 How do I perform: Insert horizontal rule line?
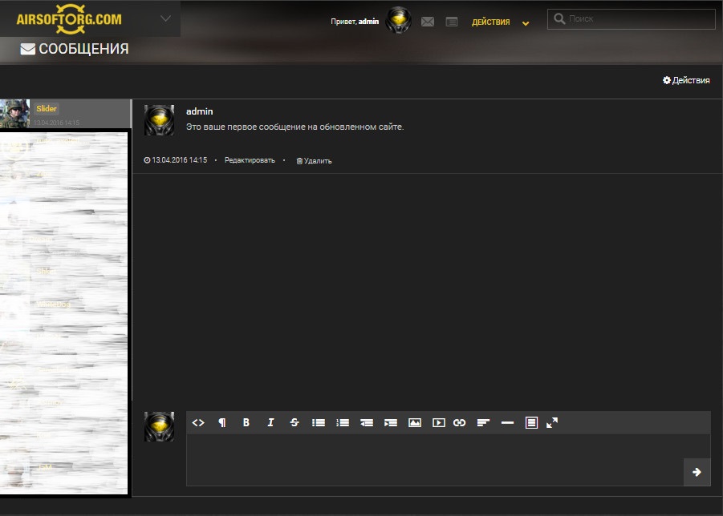pos(507,422)
